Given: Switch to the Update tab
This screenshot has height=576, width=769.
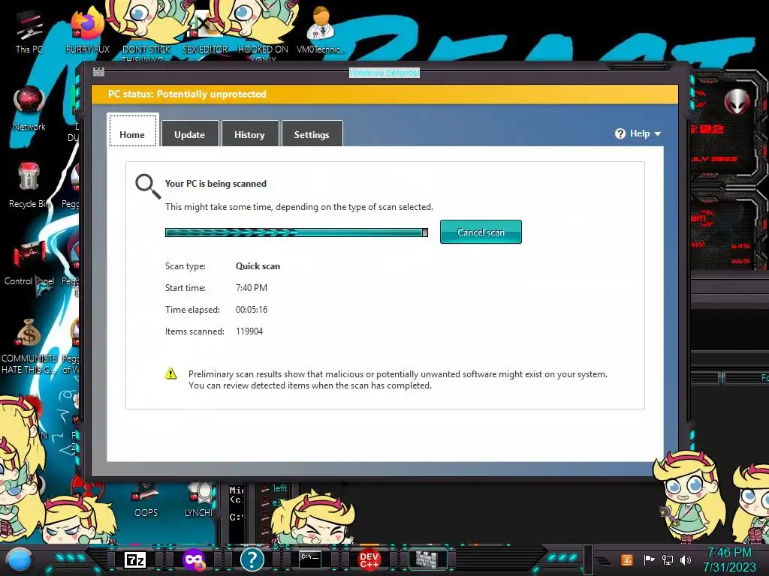Looking at the screenshot, I should pos(189,133).
